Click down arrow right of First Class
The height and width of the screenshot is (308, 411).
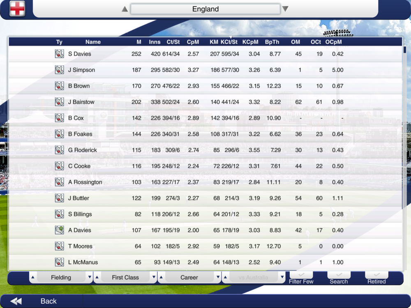(154, 277)
